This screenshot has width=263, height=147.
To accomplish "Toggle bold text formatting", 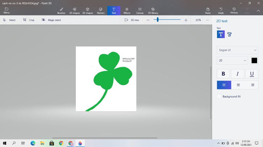I will 223,74.
